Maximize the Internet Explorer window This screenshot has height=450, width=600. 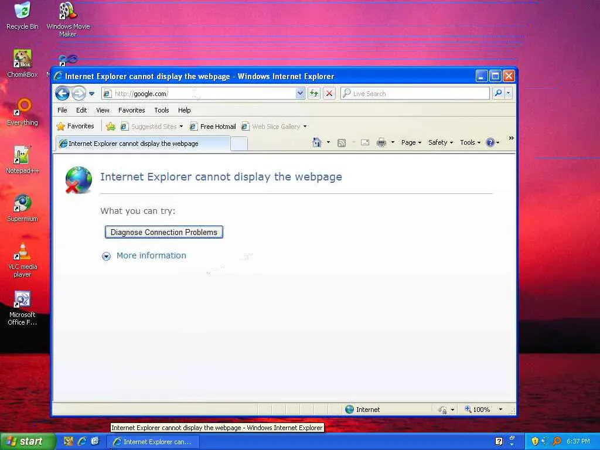point(495,76)
